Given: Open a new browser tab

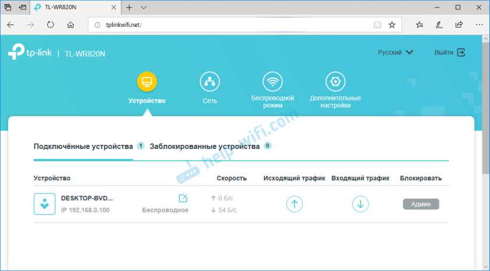Looking at the screenshot, I should (x=129, y=8).
